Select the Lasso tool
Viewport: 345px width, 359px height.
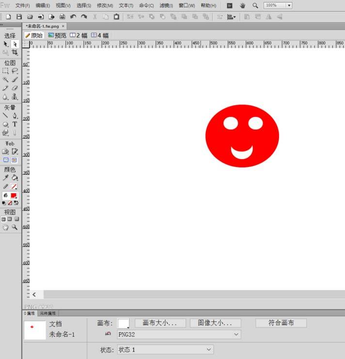(15, 71)
